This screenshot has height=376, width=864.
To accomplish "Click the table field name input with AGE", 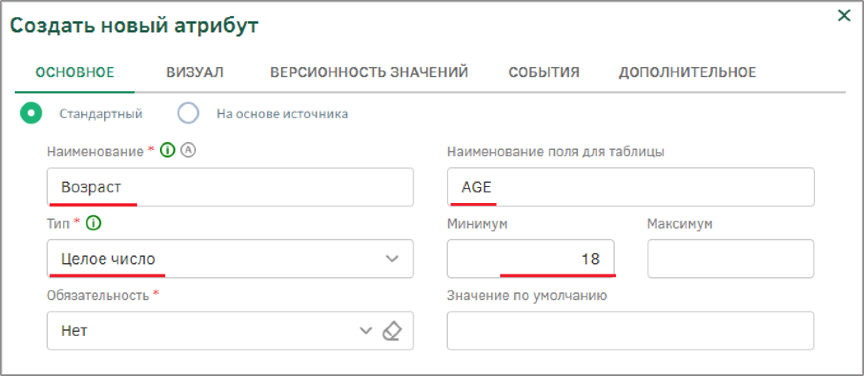I will point(631,187).
